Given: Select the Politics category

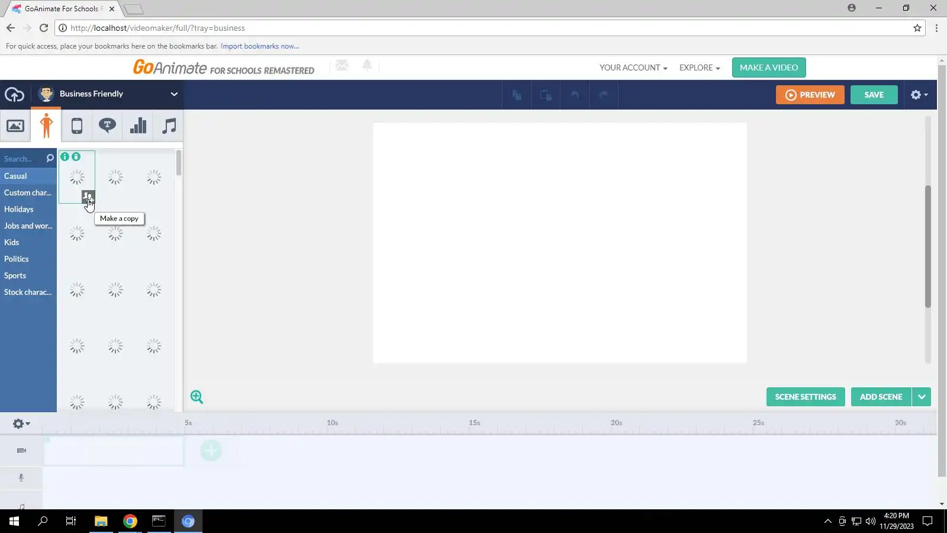Looking at the screenshot, I should [28, 259].
